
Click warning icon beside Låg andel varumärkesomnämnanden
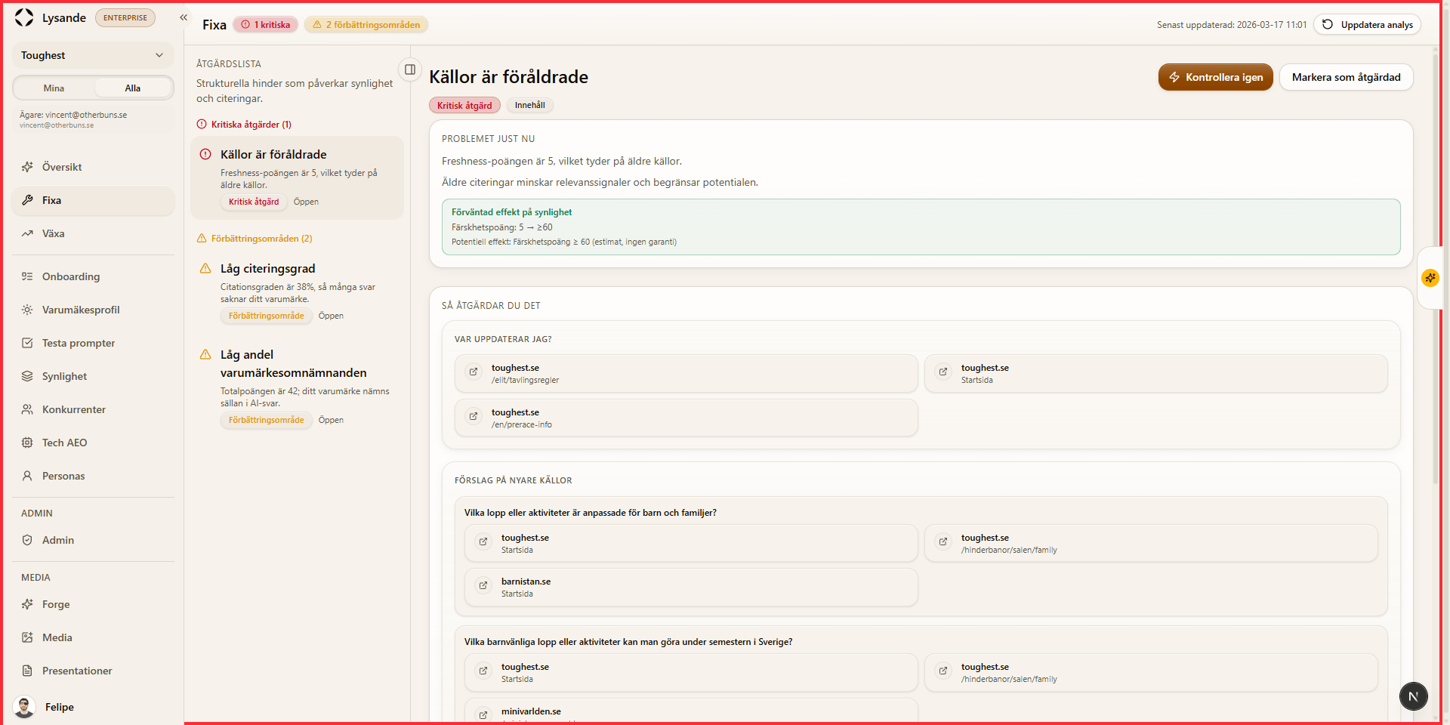205,354
